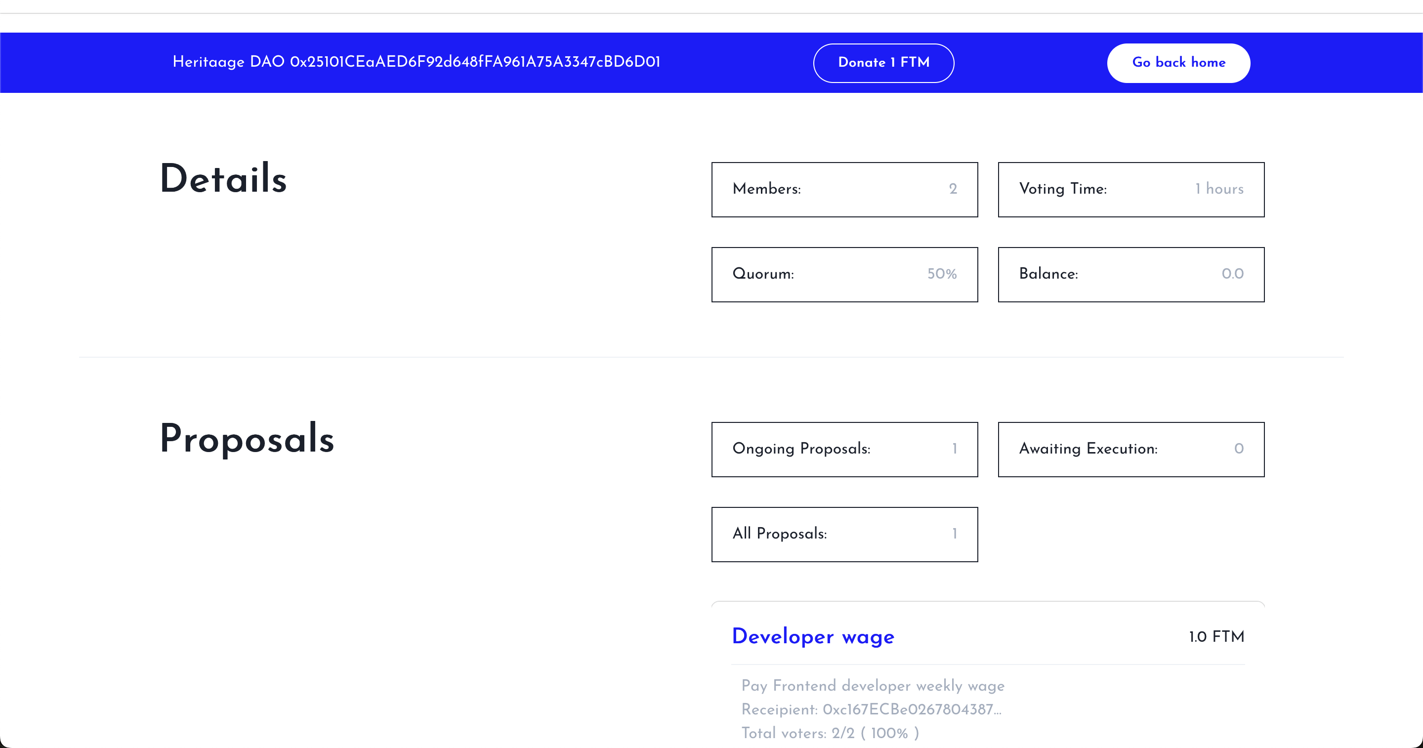1423x748 pixels.
Task: Select the All Proposals counter box
Action: click(x=844, y=534)
